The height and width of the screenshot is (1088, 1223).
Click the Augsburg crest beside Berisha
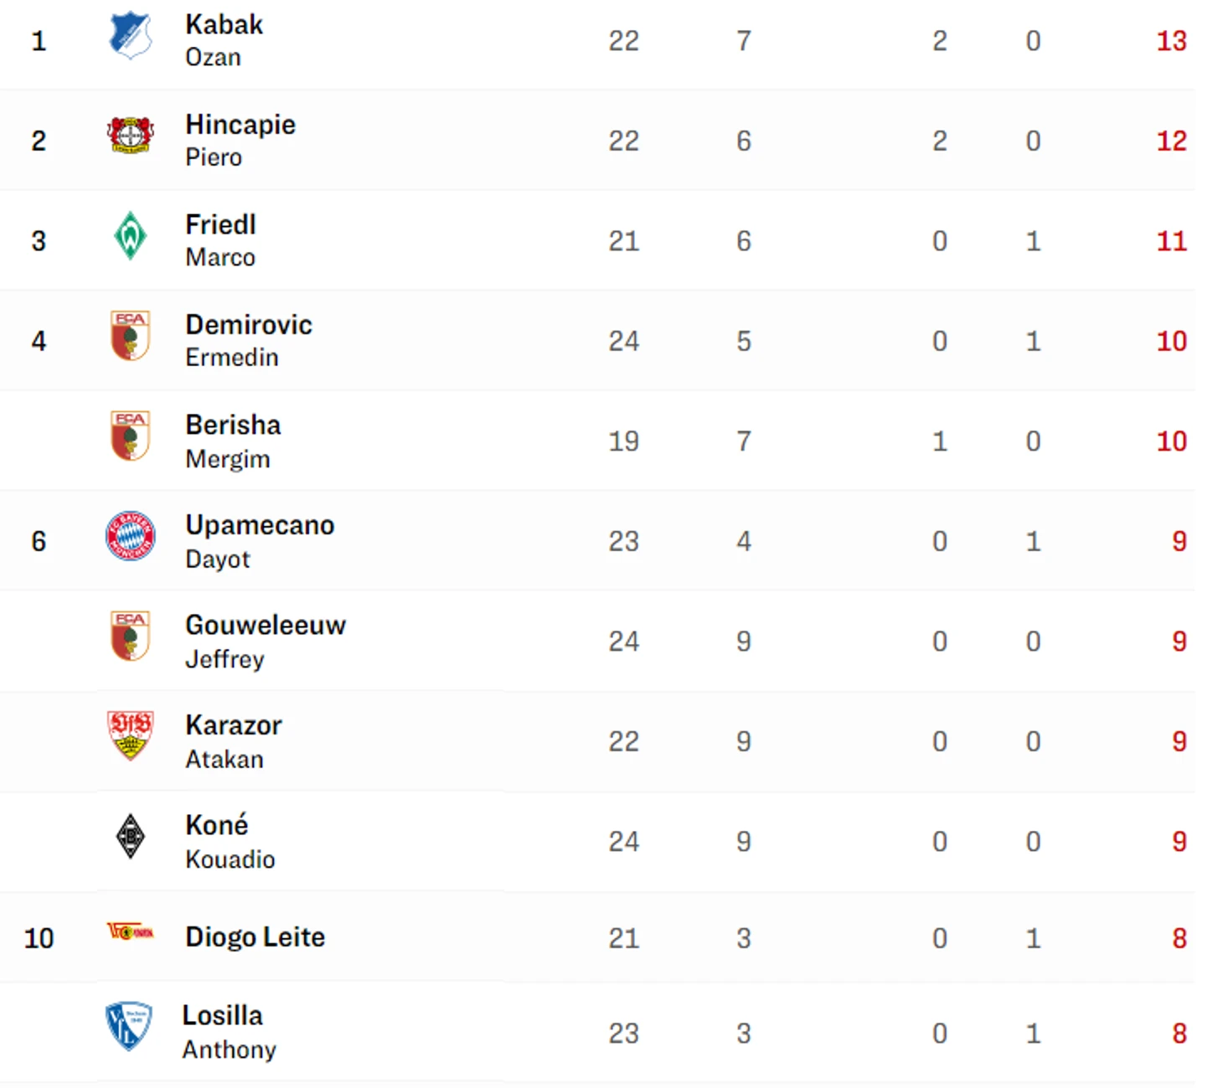(131, 436)
